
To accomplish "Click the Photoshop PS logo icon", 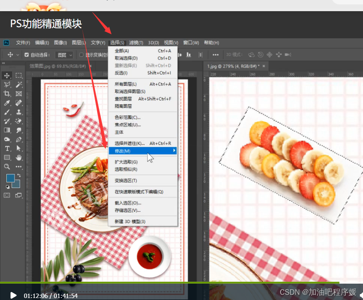I will [6, 43].
